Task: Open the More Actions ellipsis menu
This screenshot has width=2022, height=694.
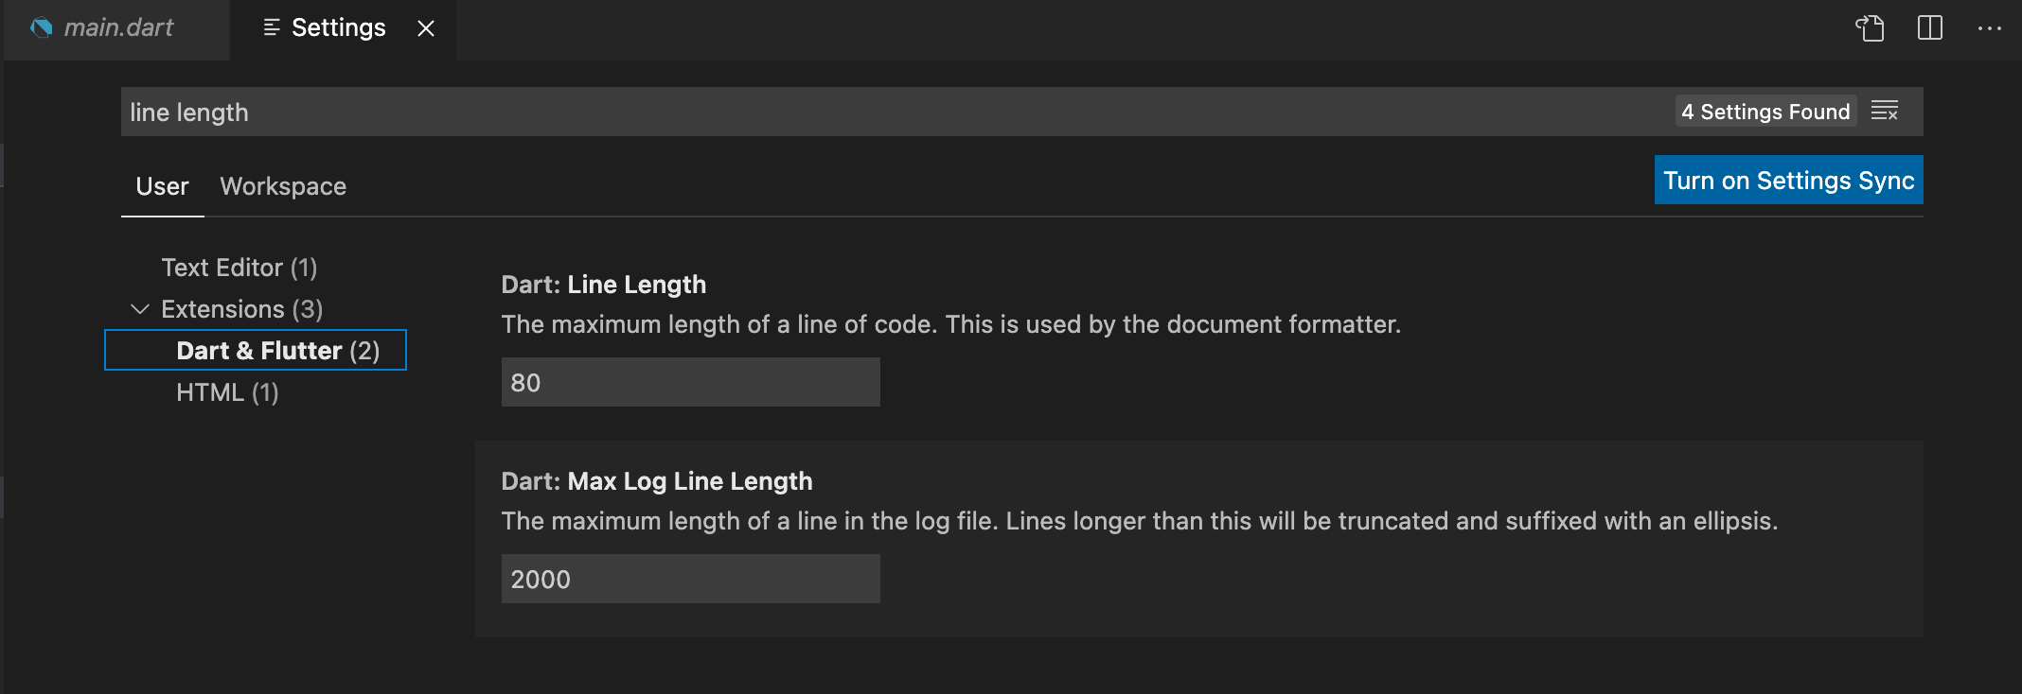Action: (x=1989, y=28)
